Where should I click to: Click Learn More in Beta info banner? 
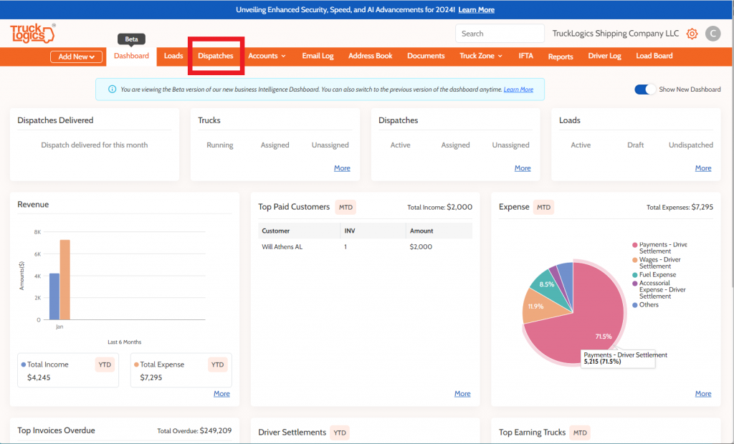(x=518, y=90)
